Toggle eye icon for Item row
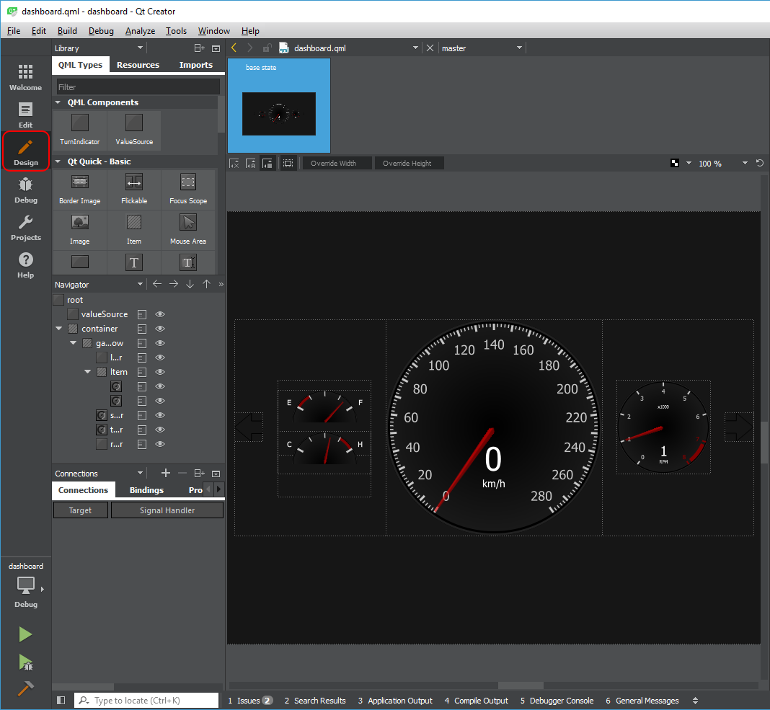The height and width of the screenshot is (710, 770). tap(160, 372)
